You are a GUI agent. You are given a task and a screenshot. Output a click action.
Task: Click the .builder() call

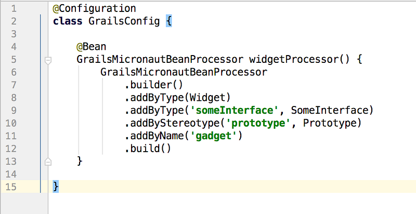[x=154, y=85]
